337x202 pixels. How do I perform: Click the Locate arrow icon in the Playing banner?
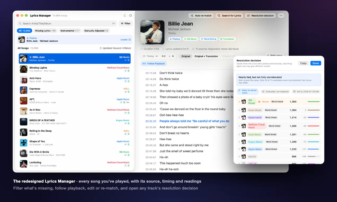129,40
